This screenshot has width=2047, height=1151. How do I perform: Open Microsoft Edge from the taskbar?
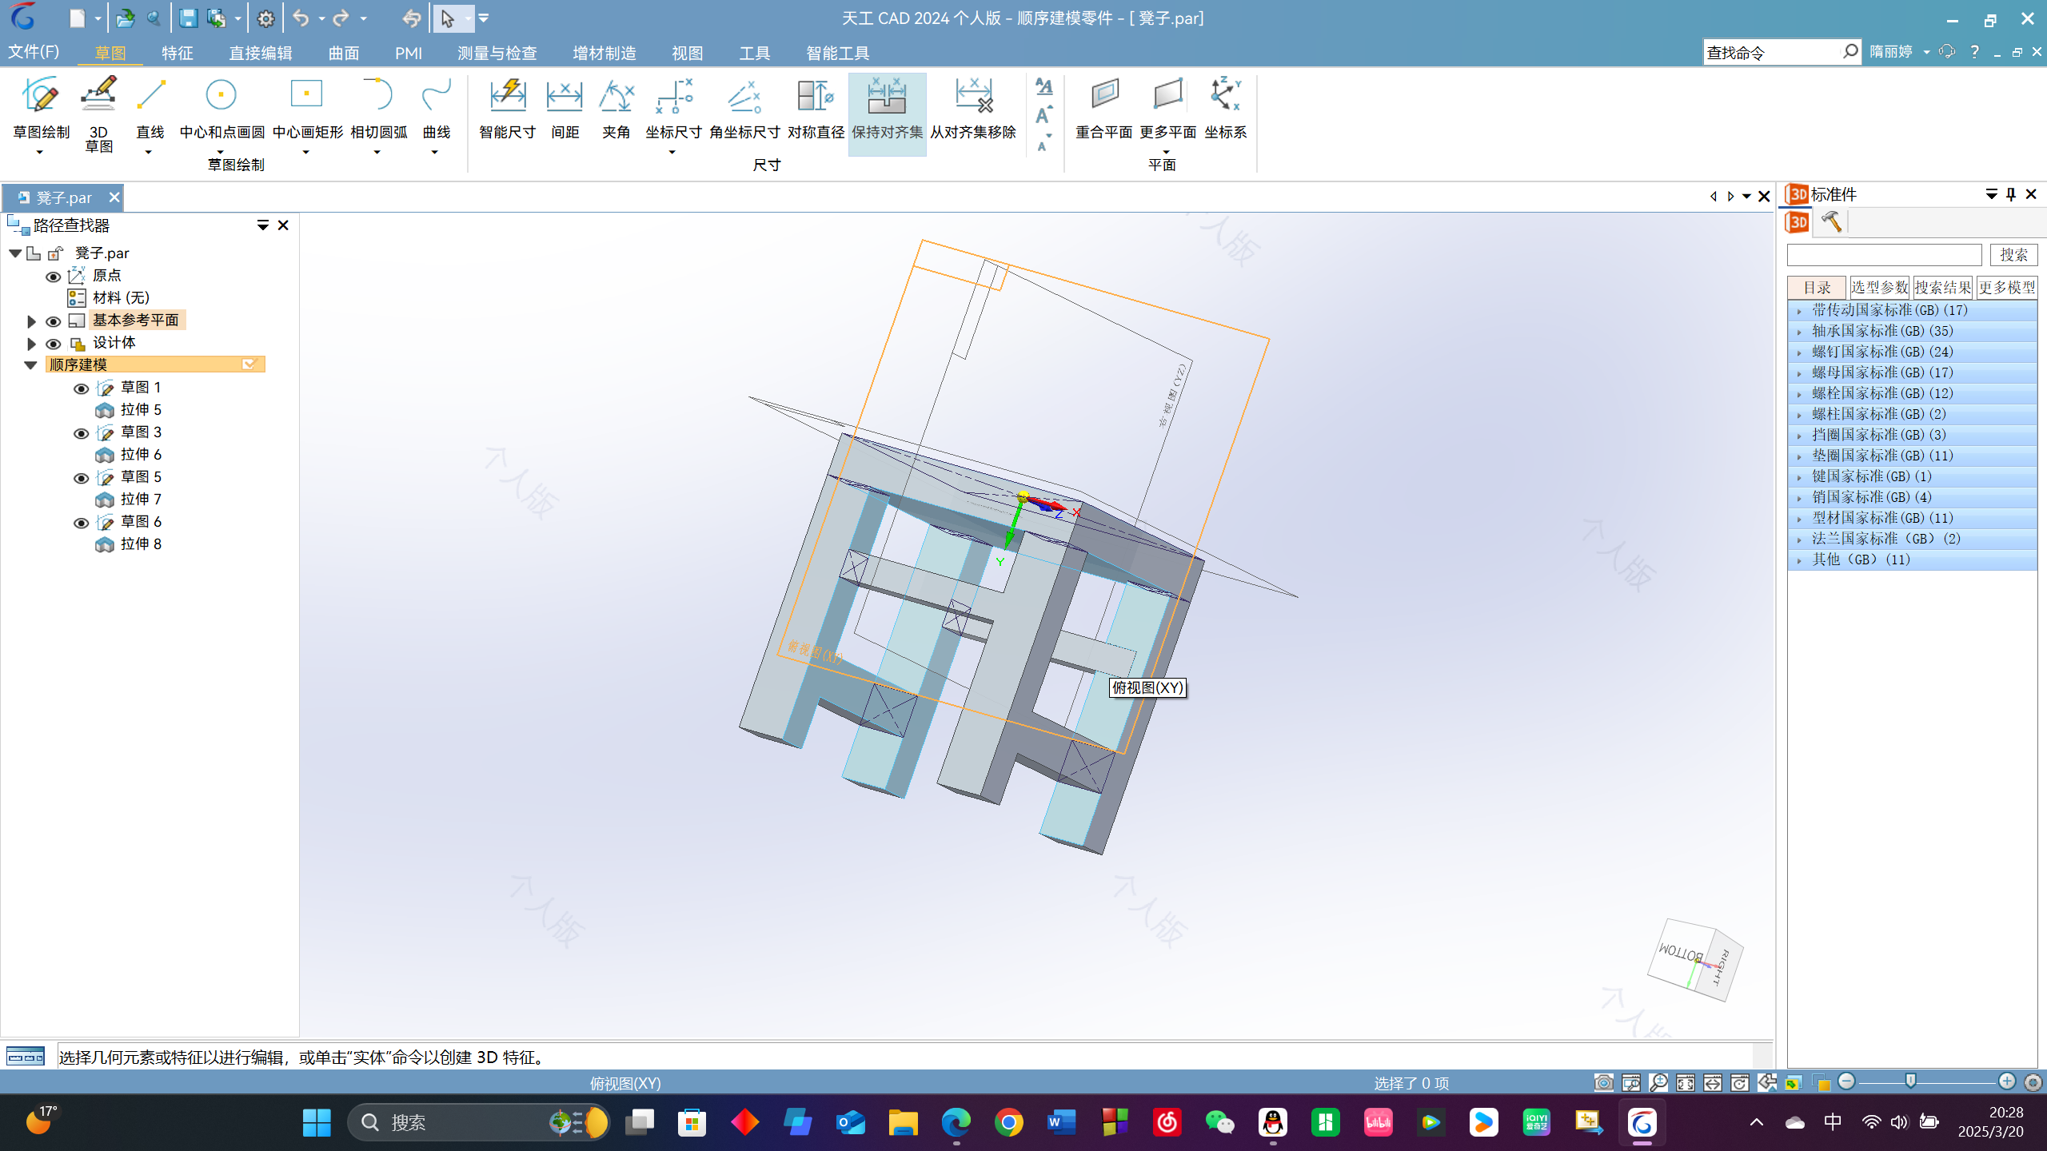(x=956, y=1123)
